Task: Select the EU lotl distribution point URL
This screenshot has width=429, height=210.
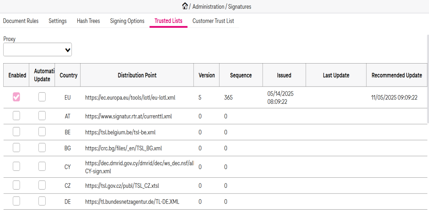Action: [130, 97]
